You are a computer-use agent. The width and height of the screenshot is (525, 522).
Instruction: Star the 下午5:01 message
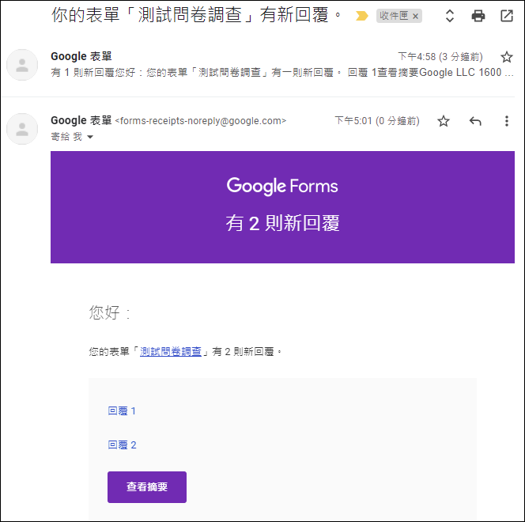click(444, 121)
